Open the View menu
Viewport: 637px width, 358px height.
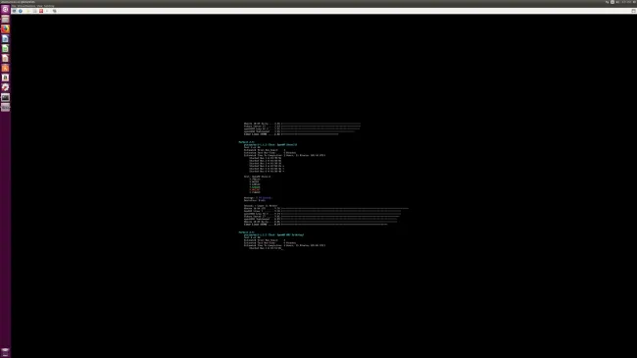click(40, 6)
